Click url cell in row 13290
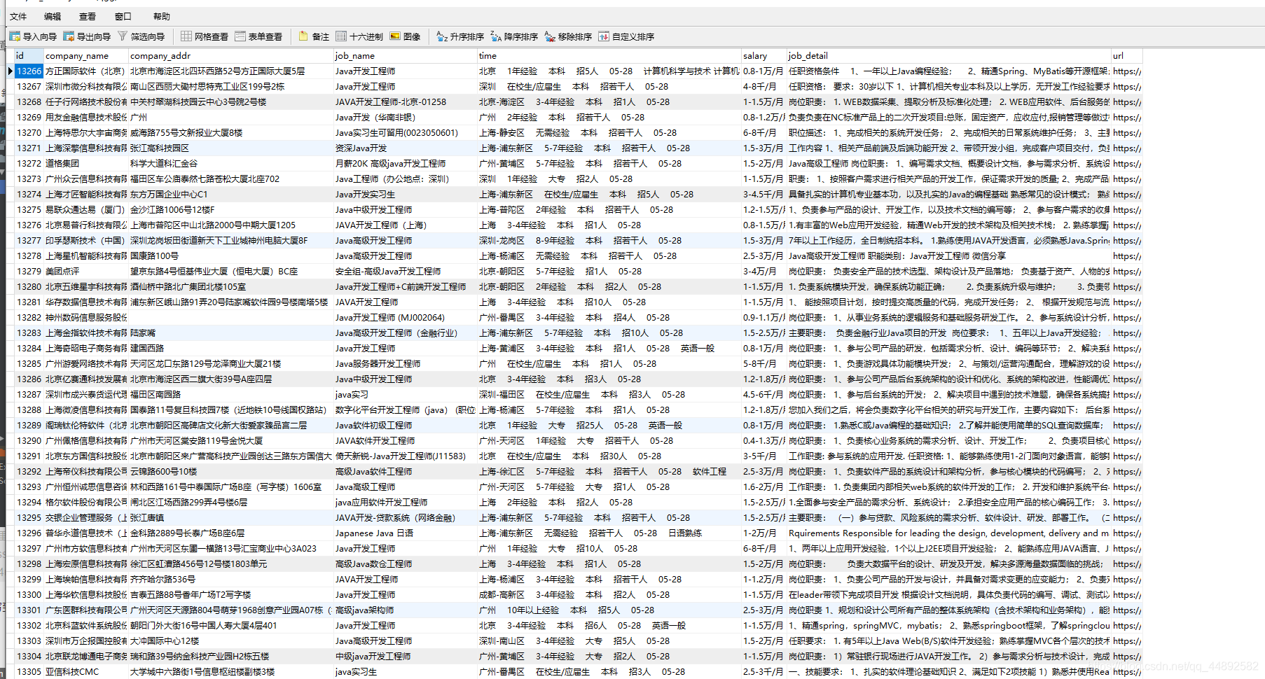This screenshot has width=1265, height=679. click(1127, 440)
